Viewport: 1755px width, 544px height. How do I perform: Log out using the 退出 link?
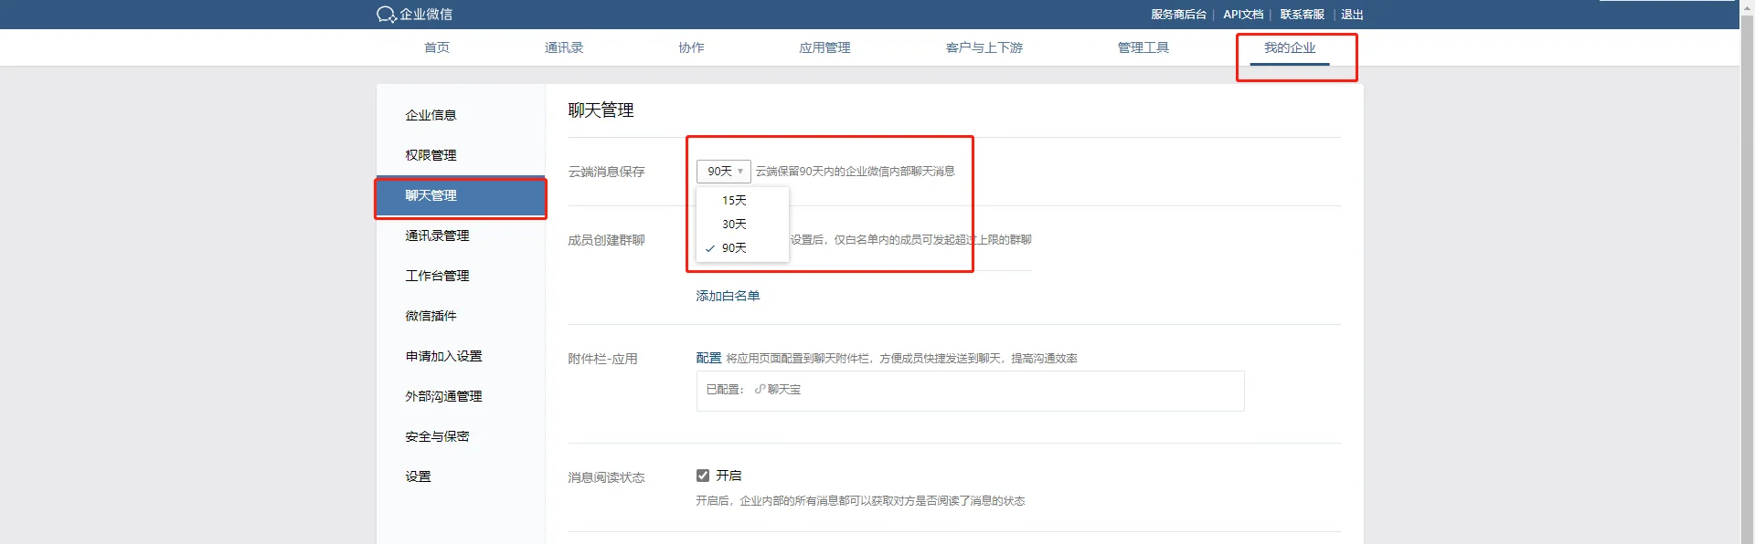click(x=1352, y=15)
